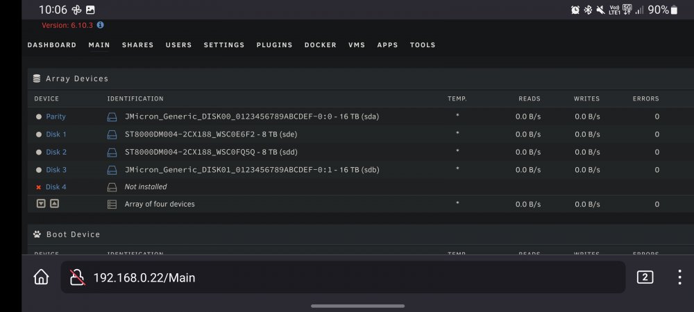Switch to the DOCKER tab
The height and width of the screenshot is (312, 694).
point(321,45)
